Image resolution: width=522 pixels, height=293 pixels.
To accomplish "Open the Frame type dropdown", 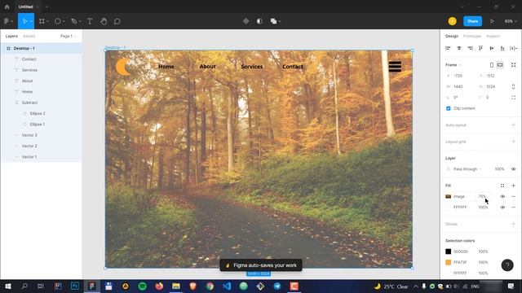I will pos(453,65).
